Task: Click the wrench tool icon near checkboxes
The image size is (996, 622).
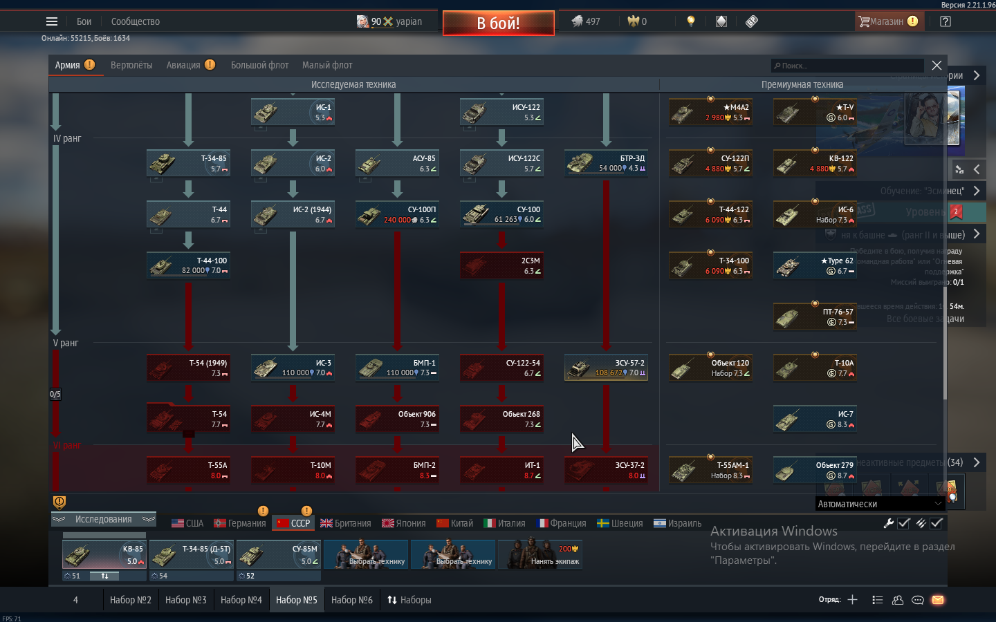Action: pos(889,523)
